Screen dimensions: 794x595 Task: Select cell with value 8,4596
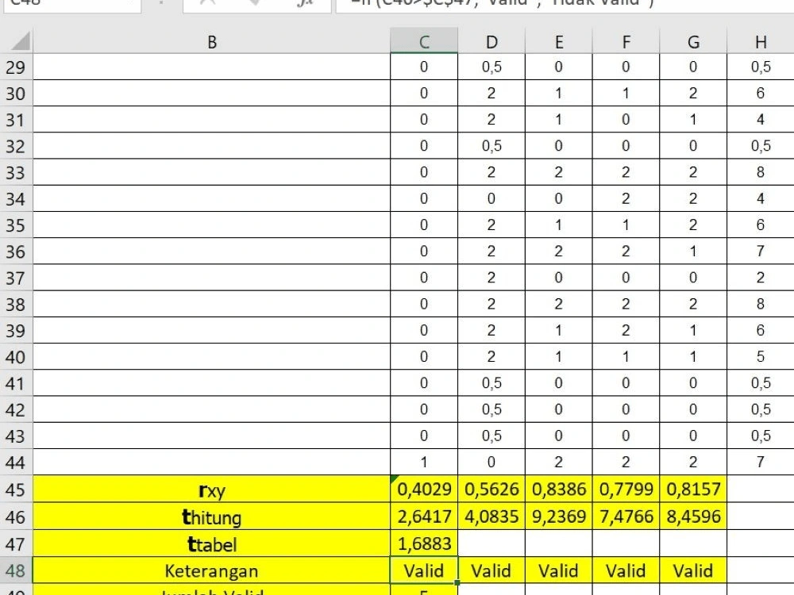pos(693,516)
